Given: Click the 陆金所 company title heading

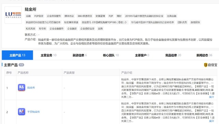Looking at the screenshot, I should (30, 9).
